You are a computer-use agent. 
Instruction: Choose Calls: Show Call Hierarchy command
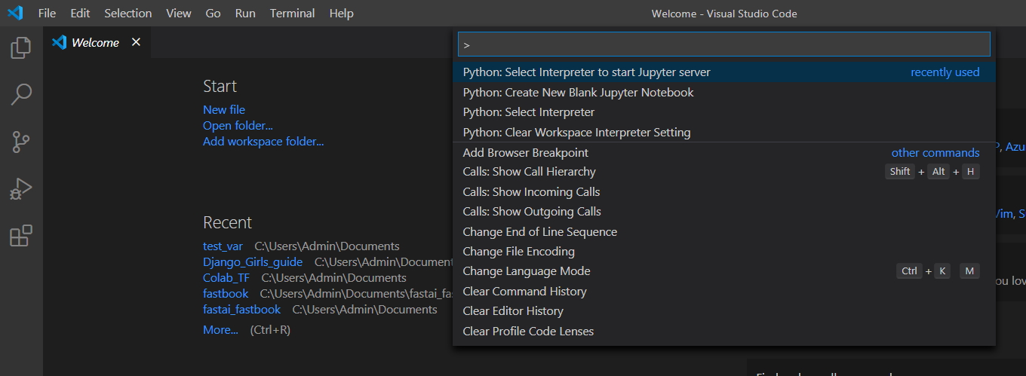click(529, 172)
